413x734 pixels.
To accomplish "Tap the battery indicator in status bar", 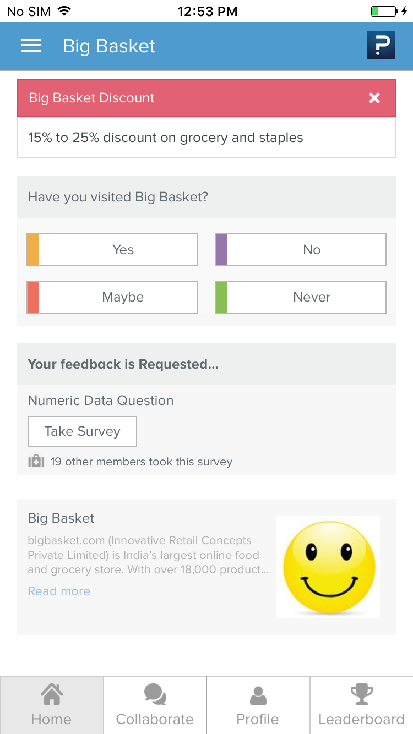I will tap(384, 11).
